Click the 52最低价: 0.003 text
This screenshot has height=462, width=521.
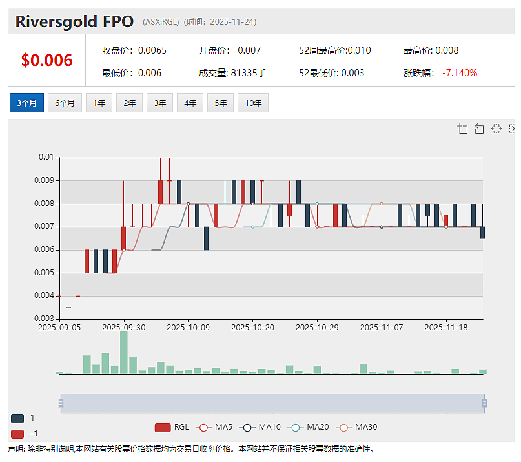tap(332, 73)
